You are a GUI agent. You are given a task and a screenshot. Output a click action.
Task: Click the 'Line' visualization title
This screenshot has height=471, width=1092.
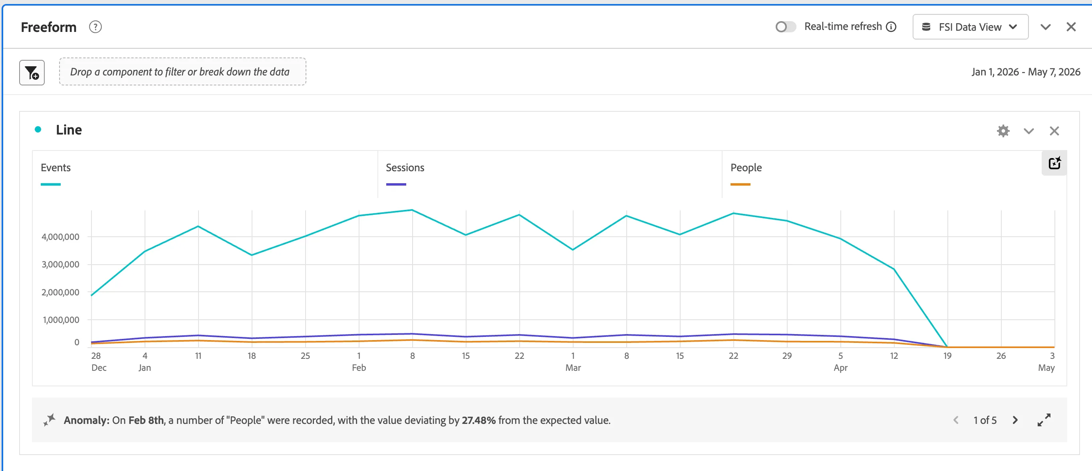pyautogui.click(x=69, y=130)
